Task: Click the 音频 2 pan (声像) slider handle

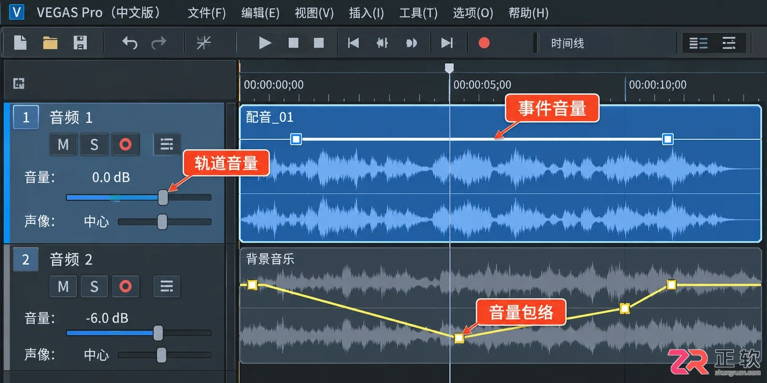Action: pyautogui.click(x=161, y=355)
